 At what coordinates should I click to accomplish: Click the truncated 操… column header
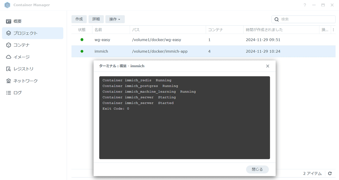point(325,30)
